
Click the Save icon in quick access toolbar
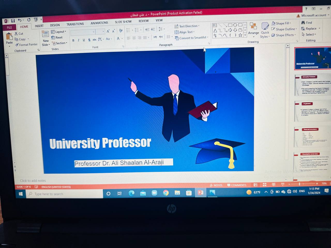tap(13, 21)
